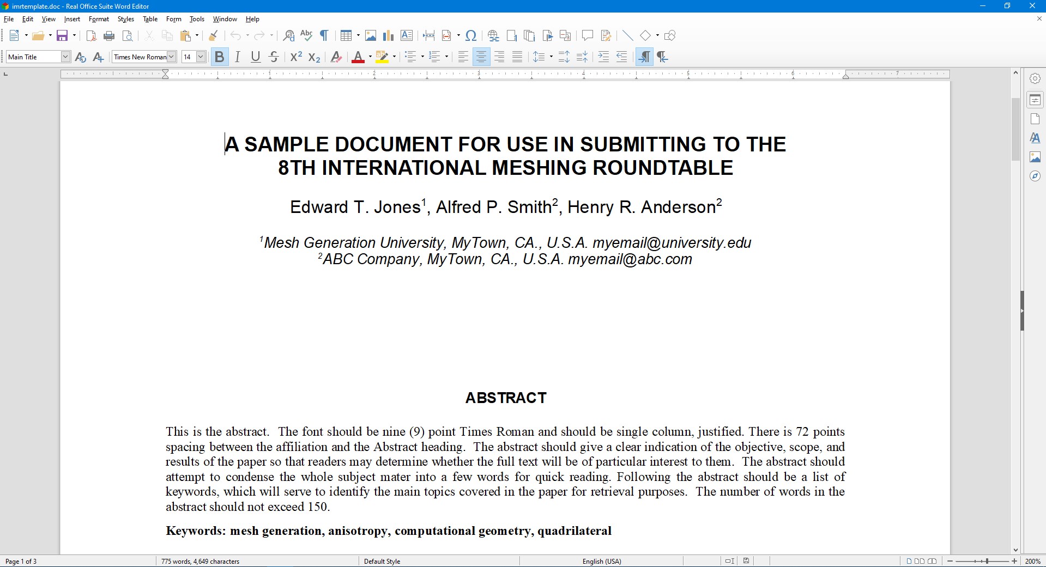Click the yellow highlighting color button
The image size is (1046, 567).
click(x=382, y=57)
